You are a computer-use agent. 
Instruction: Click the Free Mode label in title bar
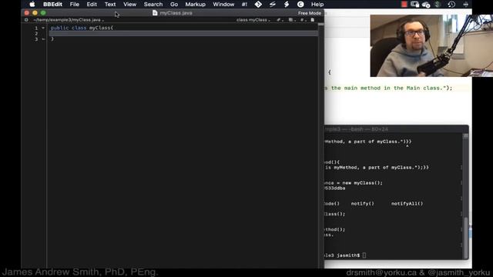(x=310, y=13)
